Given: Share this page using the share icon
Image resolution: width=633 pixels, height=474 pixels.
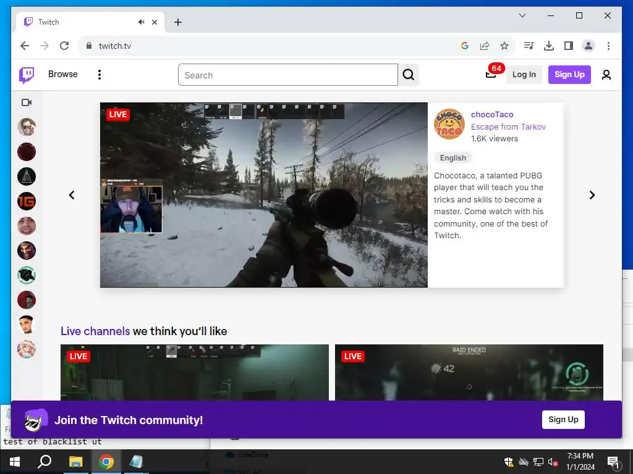Looking at the screenshot, I should click(485, 46).
